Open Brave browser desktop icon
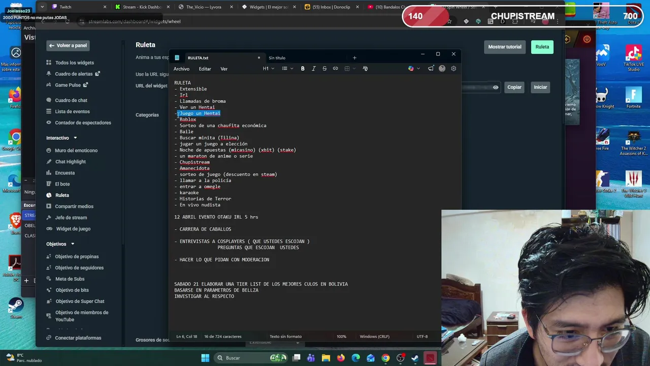650x366 pixels. [16, 224]
